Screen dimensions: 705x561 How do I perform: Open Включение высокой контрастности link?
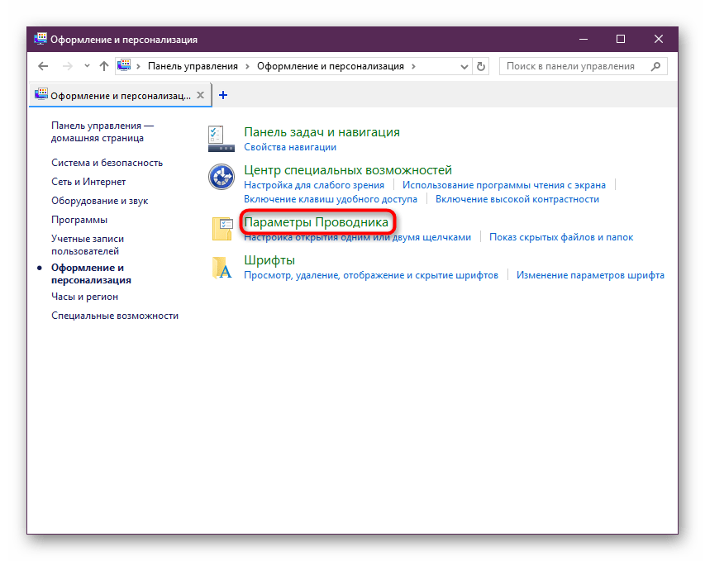coord(517,199)
